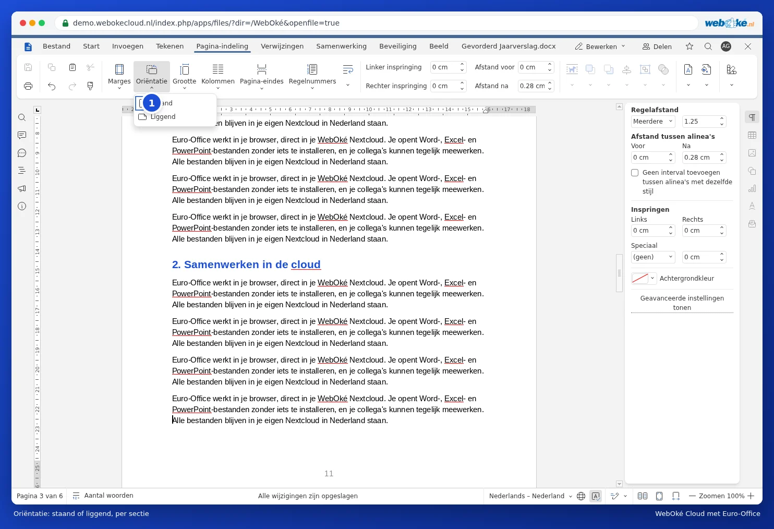Switch to the Beeld tab
Viewport: 774px width, 529px height.
439,46
